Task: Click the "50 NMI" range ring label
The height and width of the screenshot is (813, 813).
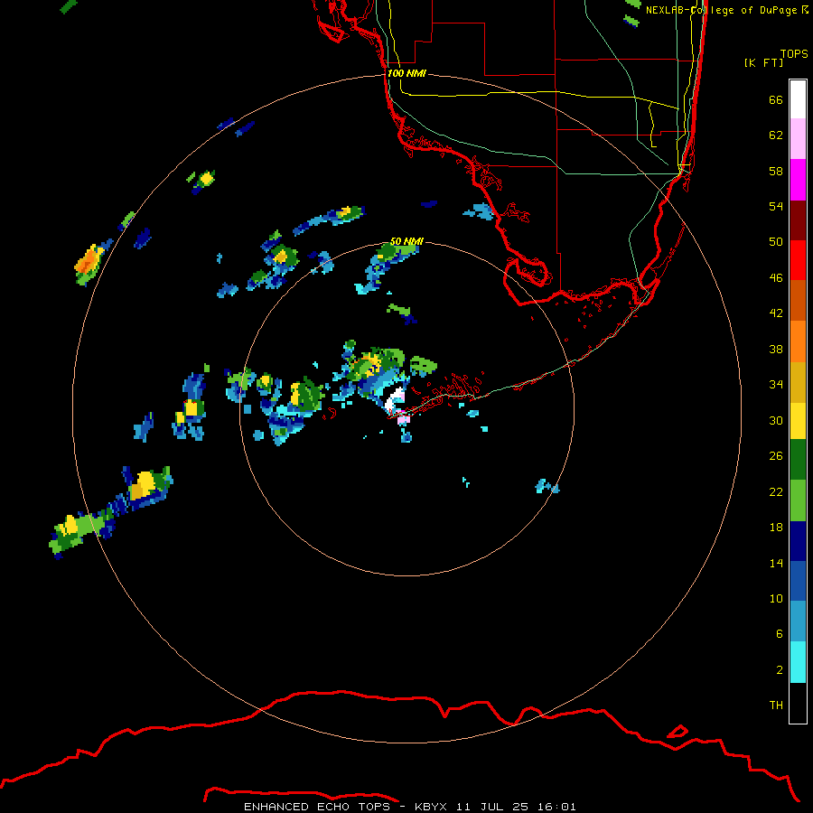Action: 406,241
